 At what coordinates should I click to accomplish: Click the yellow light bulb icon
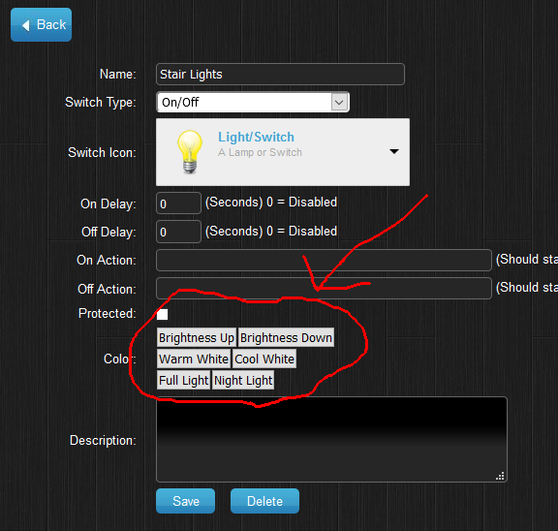(x=190, y=151)
